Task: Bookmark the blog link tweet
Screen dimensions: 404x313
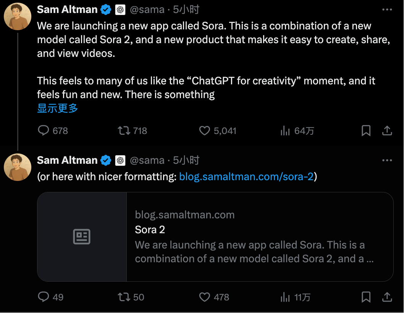Action: pyautogui.click(x=366, y=297)
